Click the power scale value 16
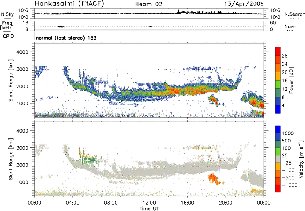The width and height of the screenshot is (305, 211). (284, 81)
